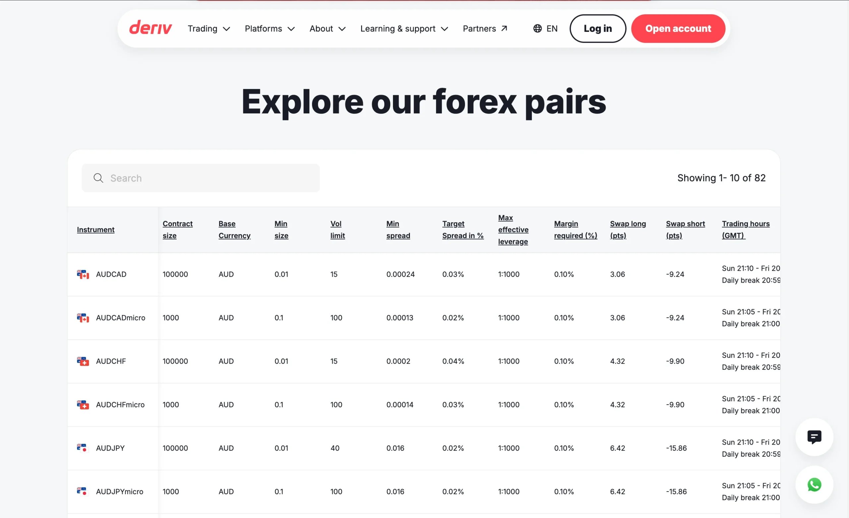Open the Platforms menu
This screenshot has height=518, width=849.
270,29
